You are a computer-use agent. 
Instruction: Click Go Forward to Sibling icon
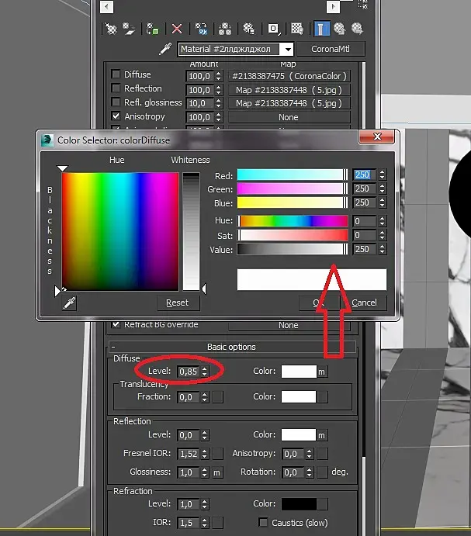click(357, 29)
